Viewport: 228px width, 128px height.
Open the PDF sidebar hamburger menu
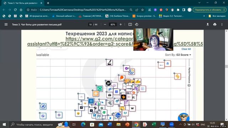pyautogui.click(x=6, y=25)
